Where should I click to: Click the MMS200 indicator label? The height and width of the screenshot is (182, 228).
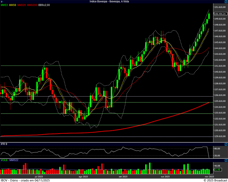[x=32, y=5]
